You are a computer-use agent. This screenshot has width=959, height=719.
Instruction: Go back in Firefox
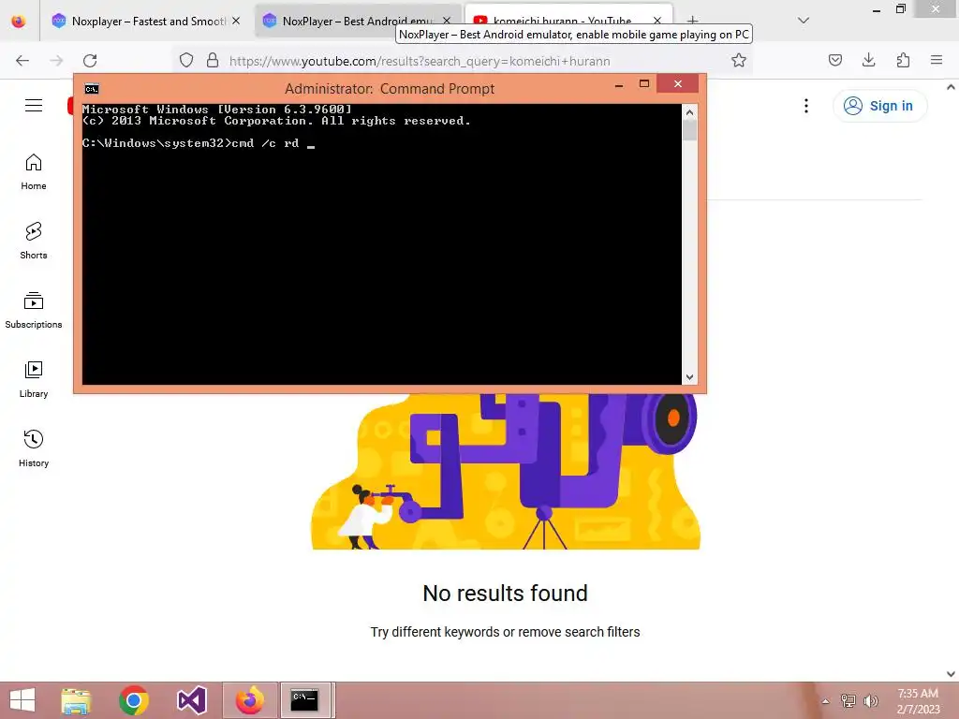click(22, 61)
